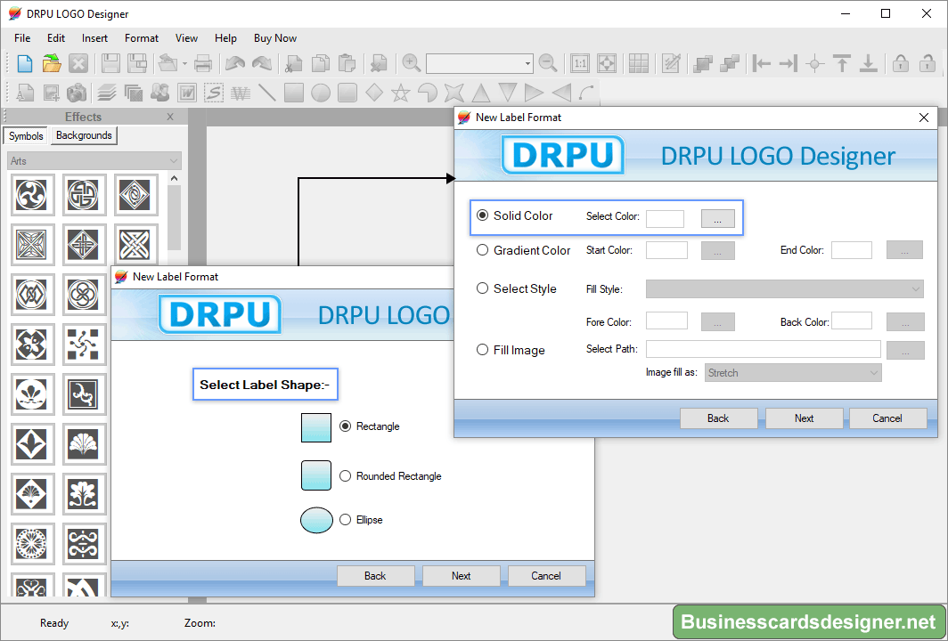The width and height of the screenshot is (948, 641).
Task: Click Cancel in the fill color dialog
Action: (887, 418)
